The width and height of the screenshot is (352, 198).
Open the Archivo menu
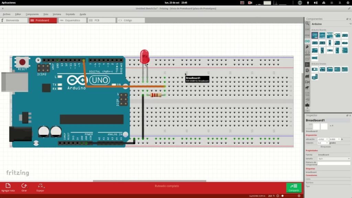click(6, 14)
